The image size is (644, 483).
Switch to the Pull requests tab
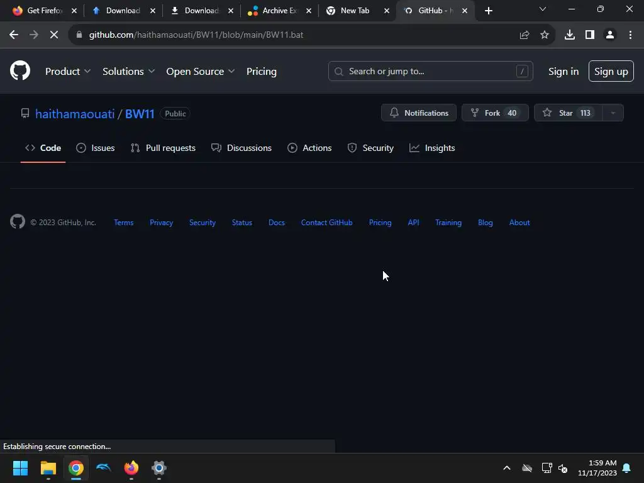point(163,148)
